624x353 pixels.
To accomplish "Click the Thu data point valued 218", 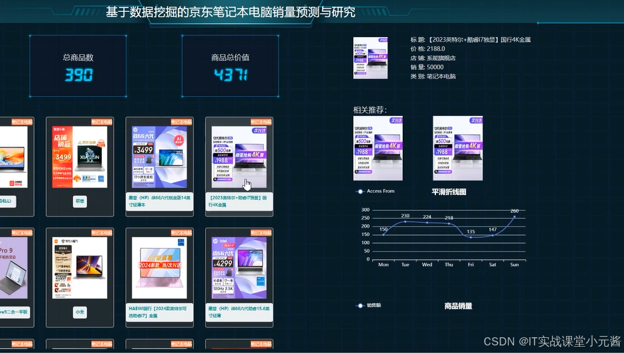I will coord(449,223).
